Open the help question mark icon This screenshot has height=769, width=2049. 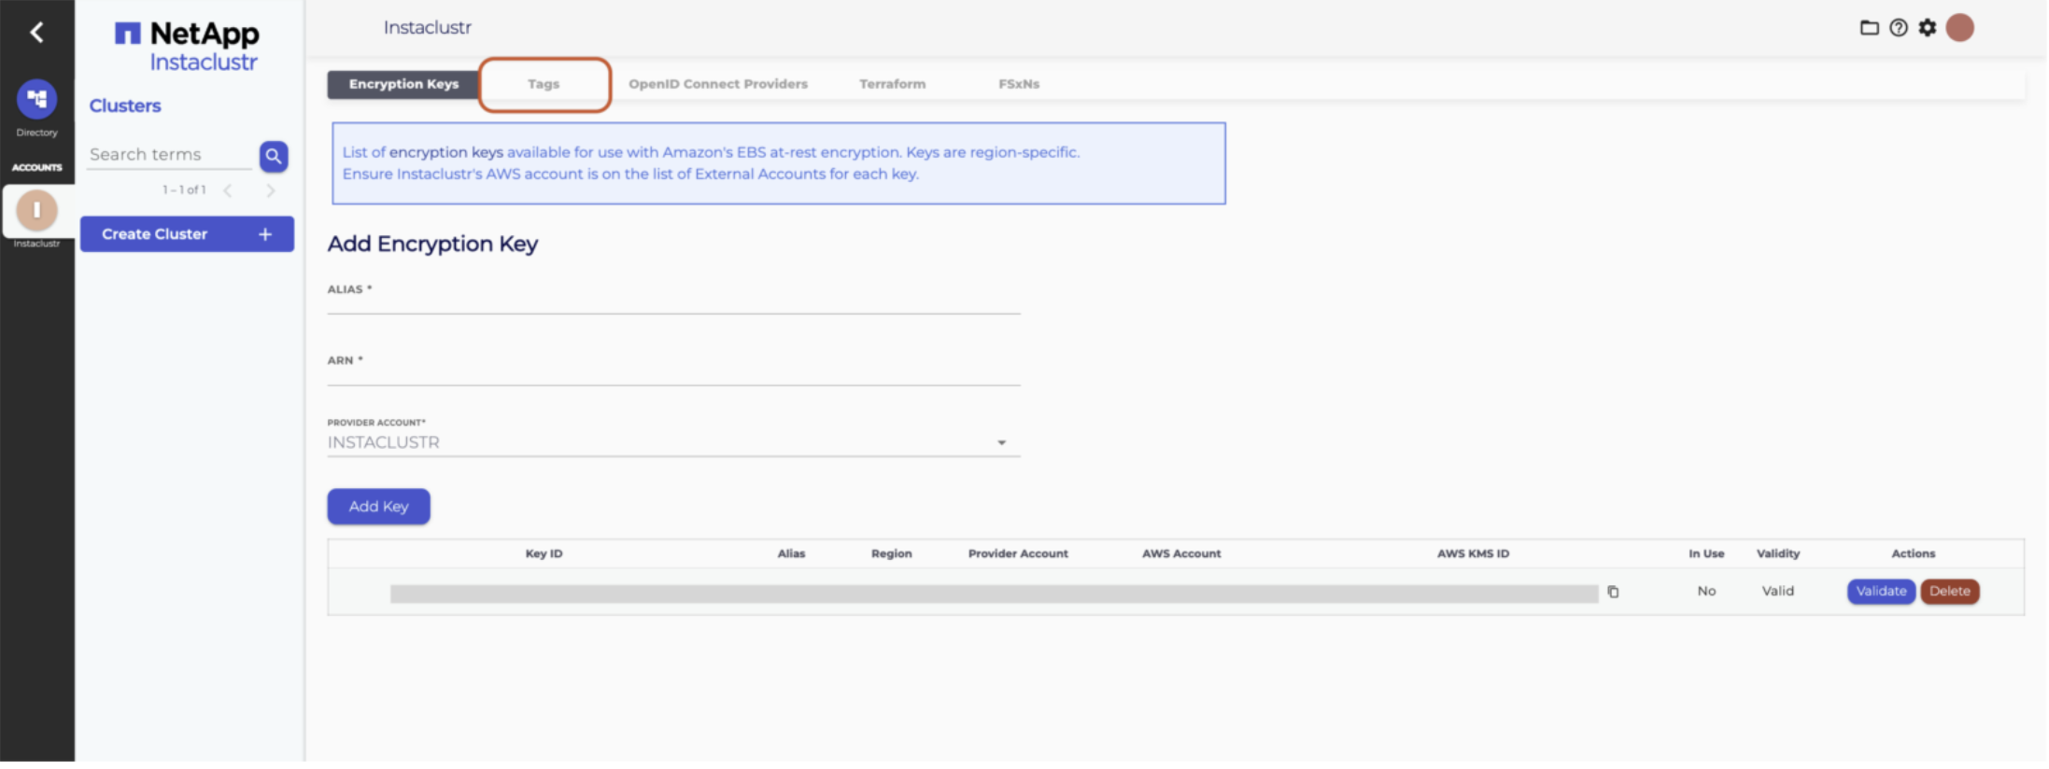tap(1898, 28)
